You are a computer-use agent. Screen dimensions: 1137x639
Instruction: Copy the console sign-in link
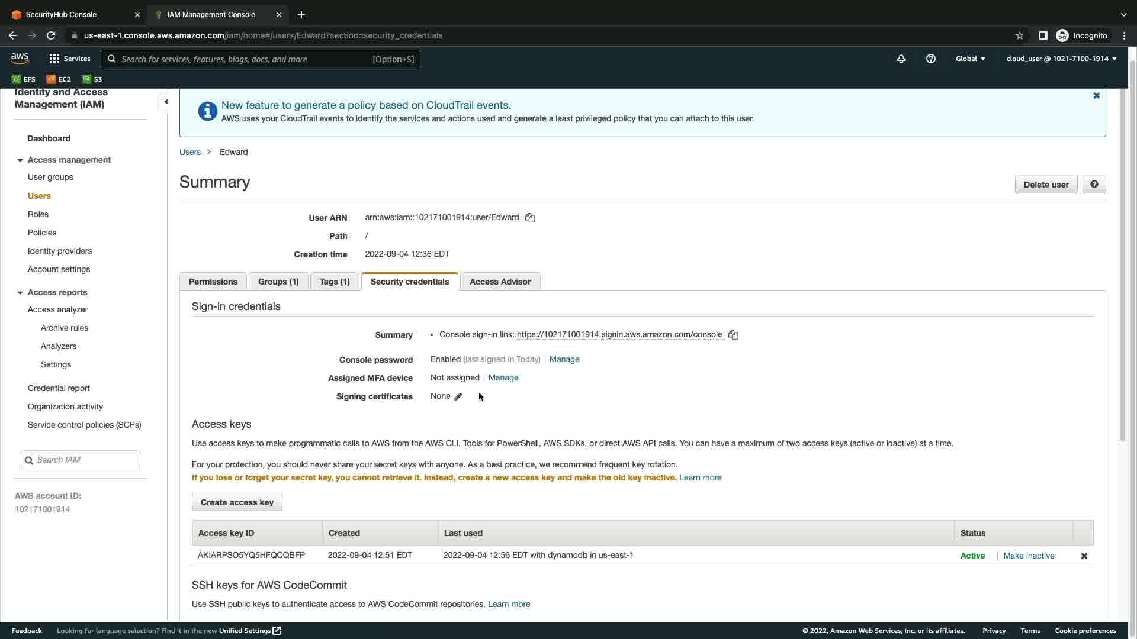tap(733, 335)
